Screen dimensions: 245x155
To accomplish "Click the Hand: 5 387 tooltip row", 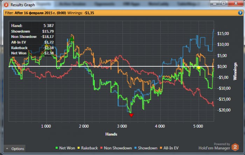I will click(x=32, y=26).
